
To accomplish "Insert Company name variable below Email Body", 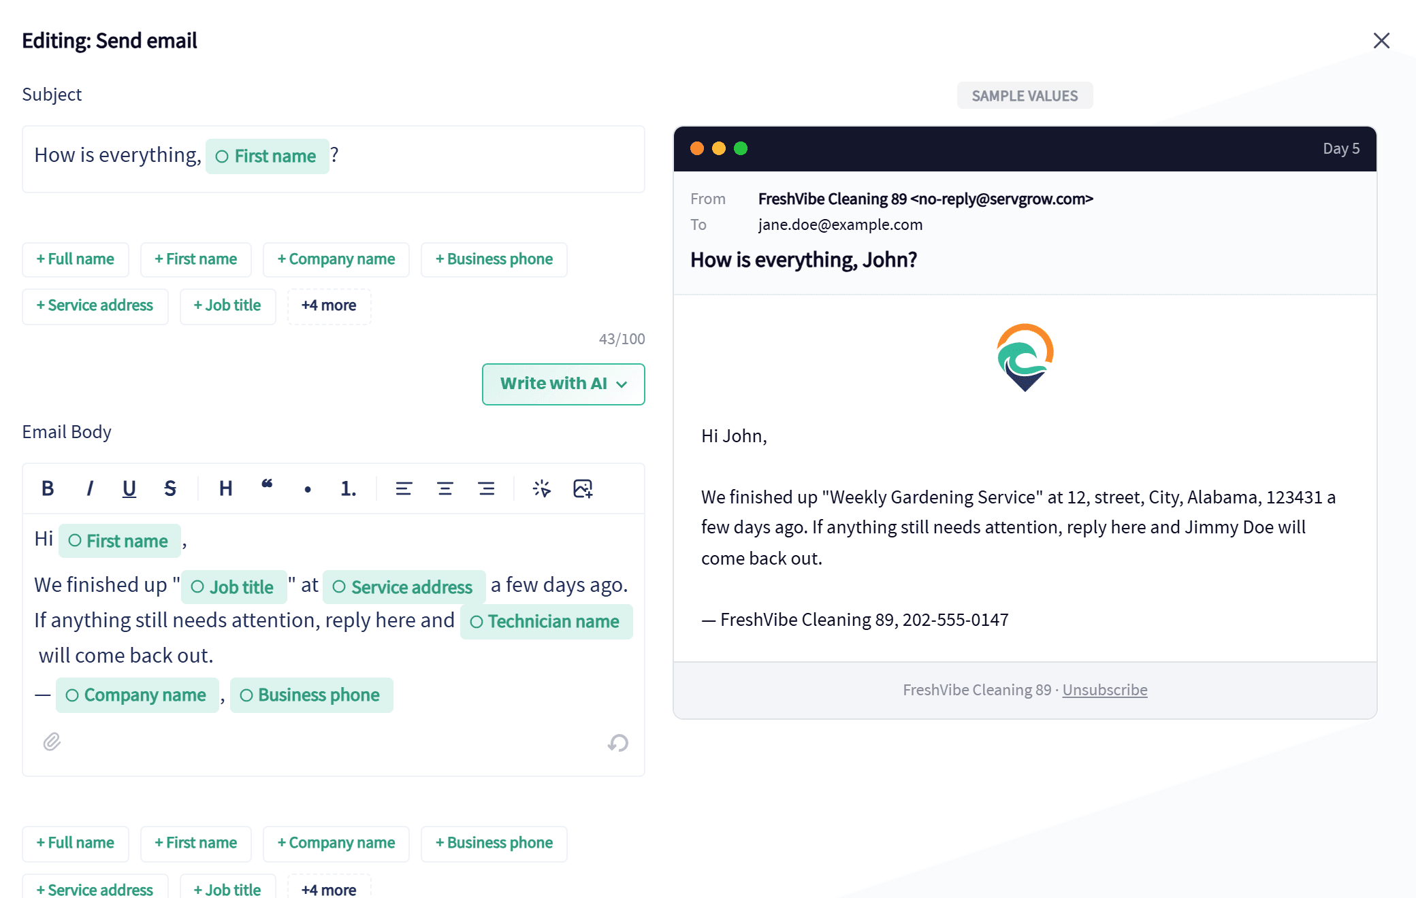I will 336,844.
